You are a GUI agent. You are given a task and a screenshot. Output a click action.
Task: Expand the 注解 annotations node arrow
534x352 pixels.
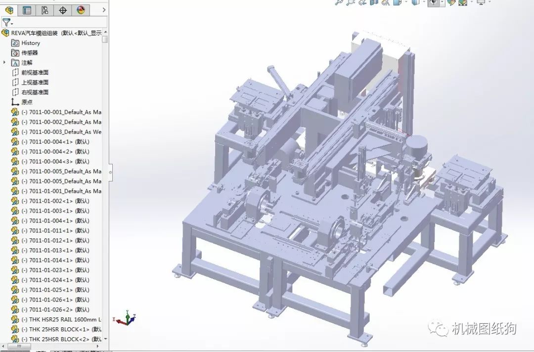(x=4, y=63)
